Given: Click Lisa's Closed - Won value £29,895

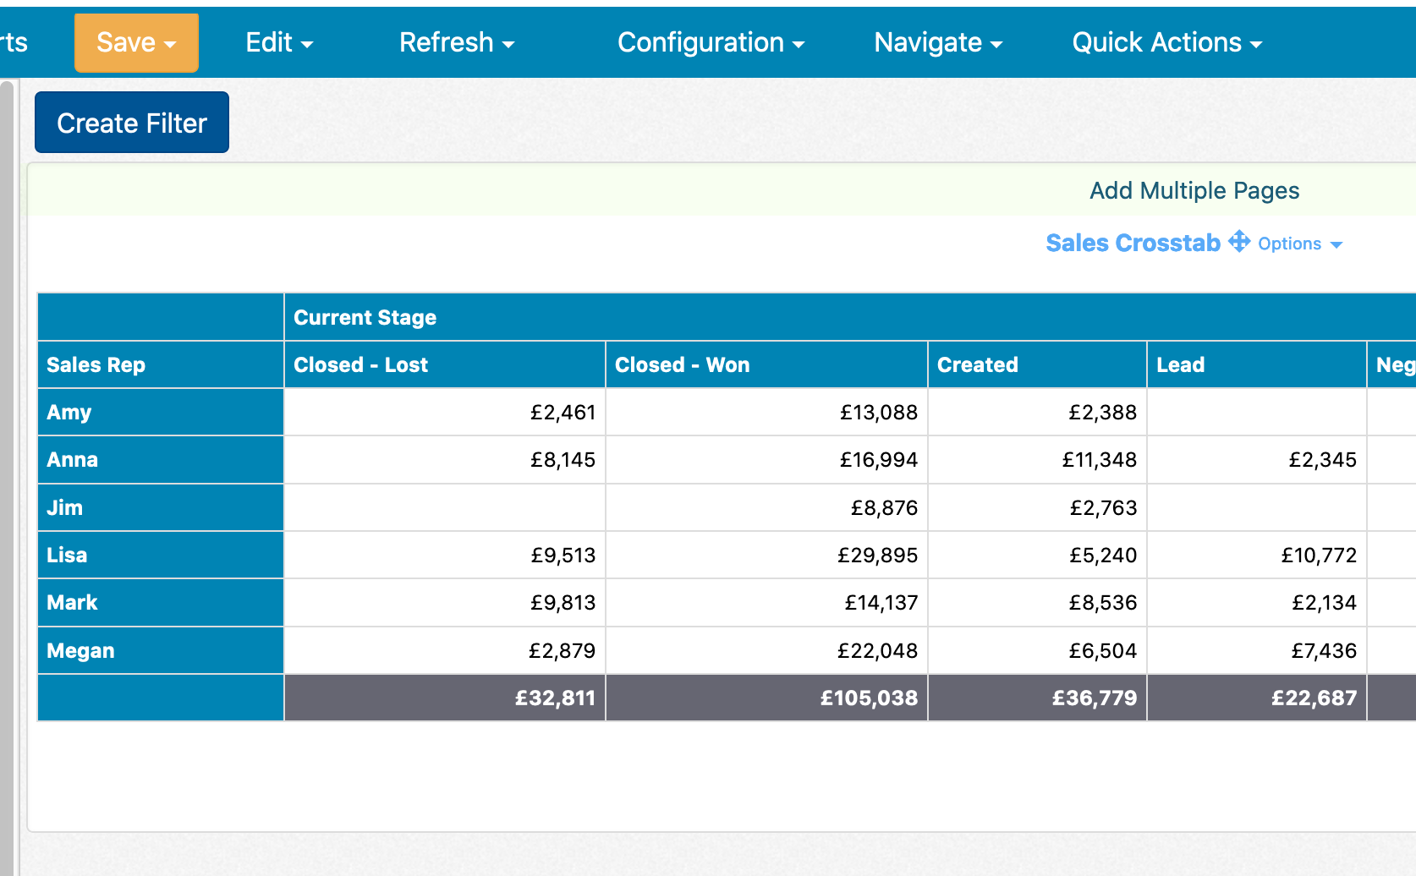Looking at the screenshot, I should point(766,555).
